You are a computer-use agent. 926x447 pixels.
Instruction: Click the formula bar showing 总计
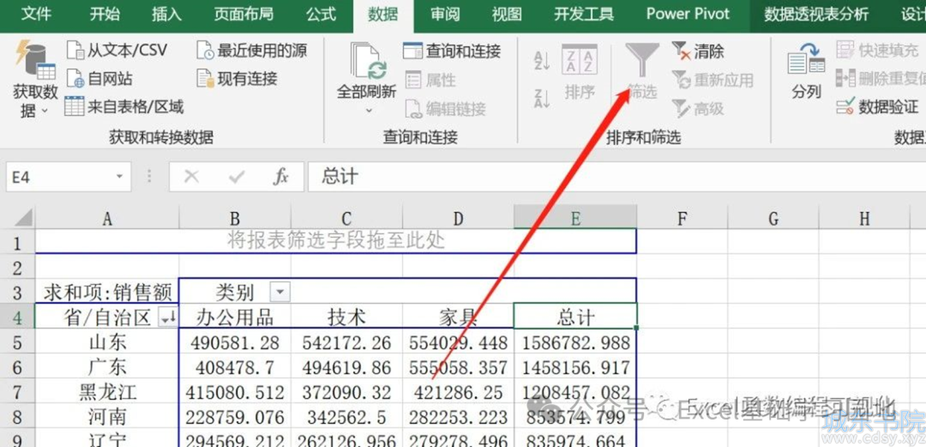[616, 177]
